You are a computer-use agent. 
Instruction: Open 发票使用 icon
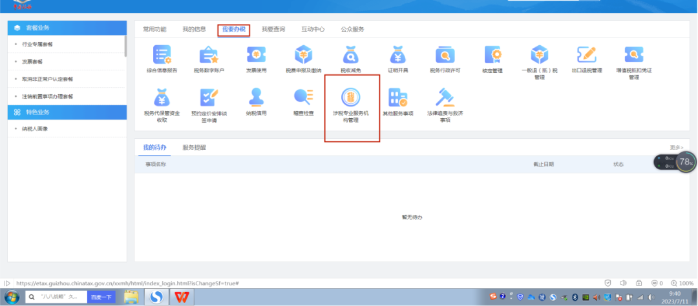[x=257, y=55]
